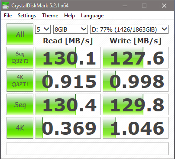The height and width of the screenshot is (159, 175).
Task: Run the 4K test button
Action: click(x=20, y=128)
